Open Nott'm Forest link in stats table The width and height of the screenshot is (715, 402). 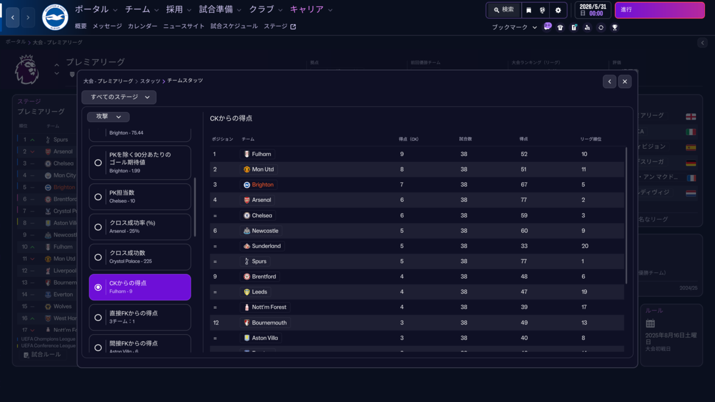click(x=269, y=307)
